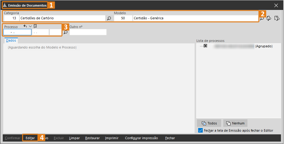Click the Categoria code field showing 13
Screen dimensions: 284x144
click(11, 18)
